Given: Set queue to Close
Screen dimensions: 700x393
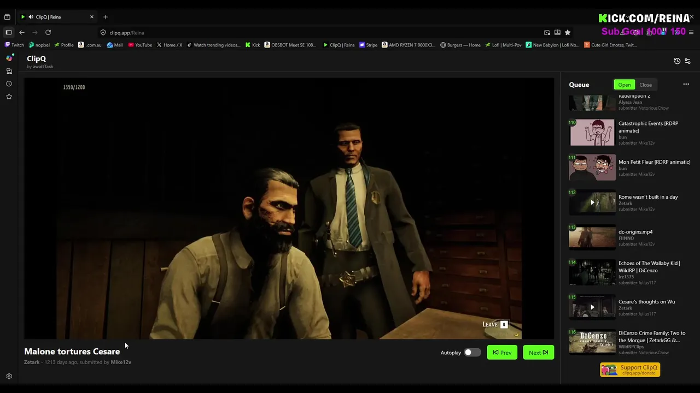Looking at the screenshot, I should (x=645, y=85).
